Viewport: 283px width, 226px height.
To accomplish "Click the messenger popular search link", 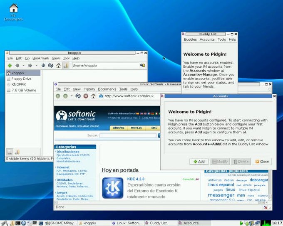I will click(x=221, y=195).
